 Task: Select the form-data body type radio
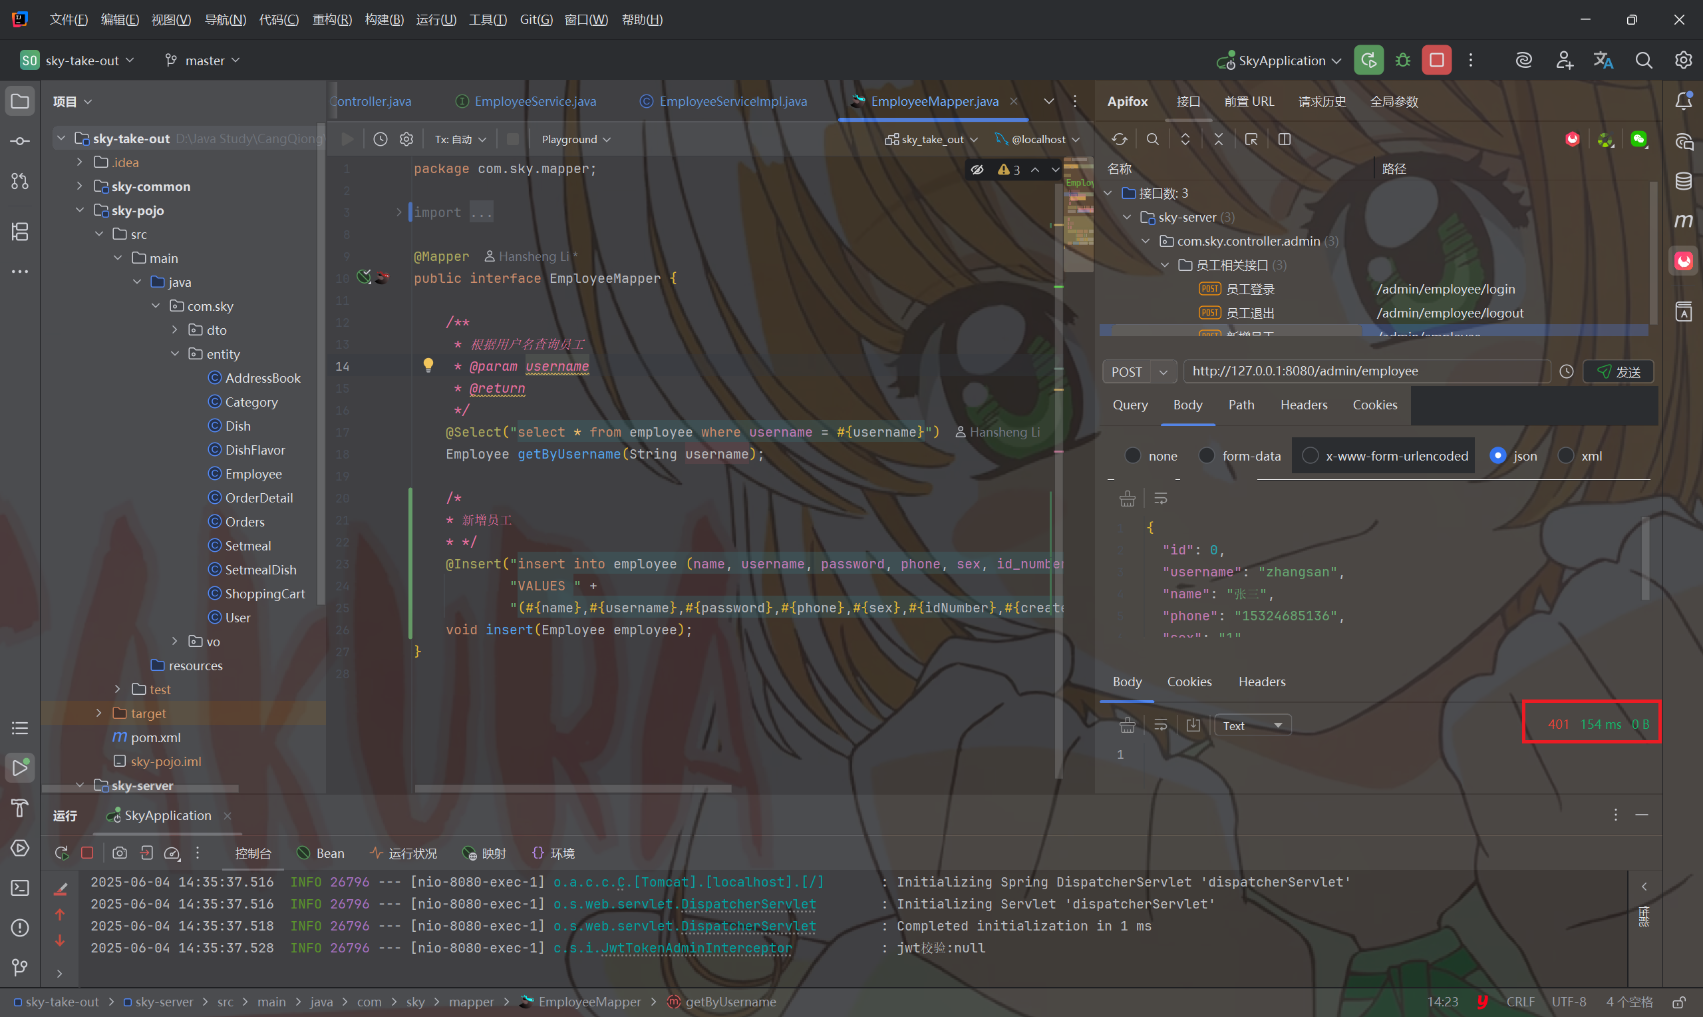tap(1207, 456)
